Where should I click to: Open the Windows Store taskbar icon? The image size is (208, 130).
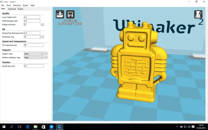point(43,127)
